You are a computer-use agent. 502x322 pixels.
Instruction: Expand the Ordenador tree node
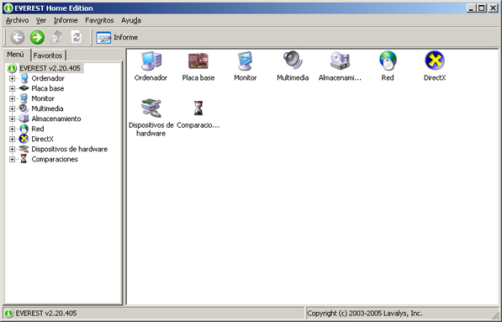[12, 78]
